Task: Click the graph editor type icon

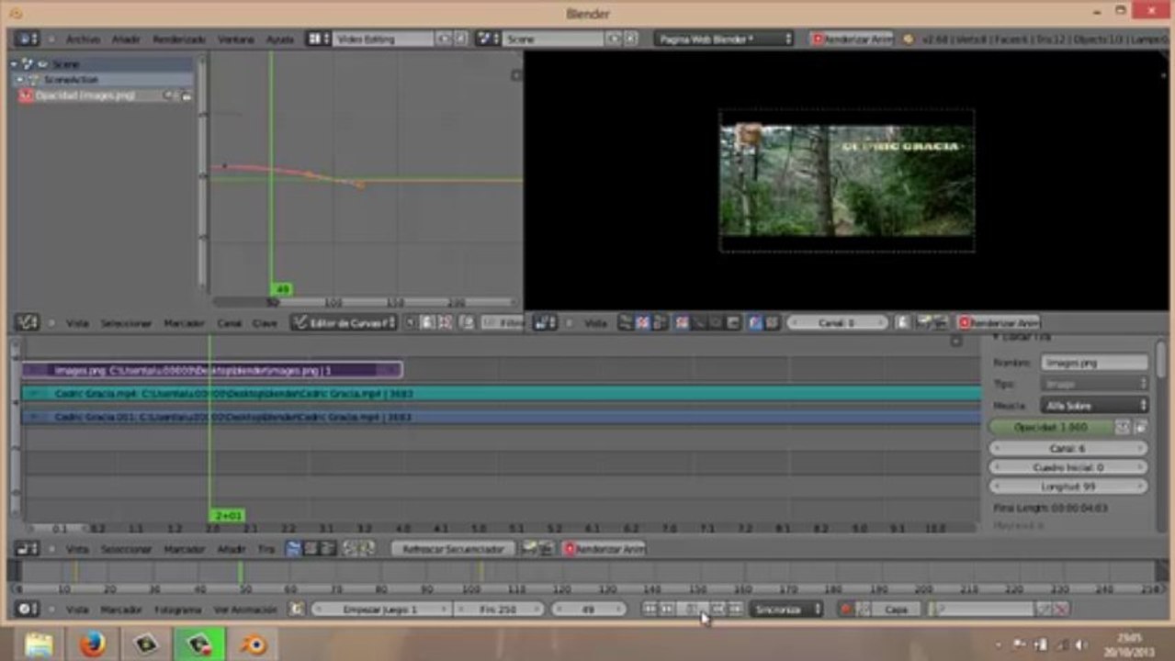Action: (x=27, y=323)
